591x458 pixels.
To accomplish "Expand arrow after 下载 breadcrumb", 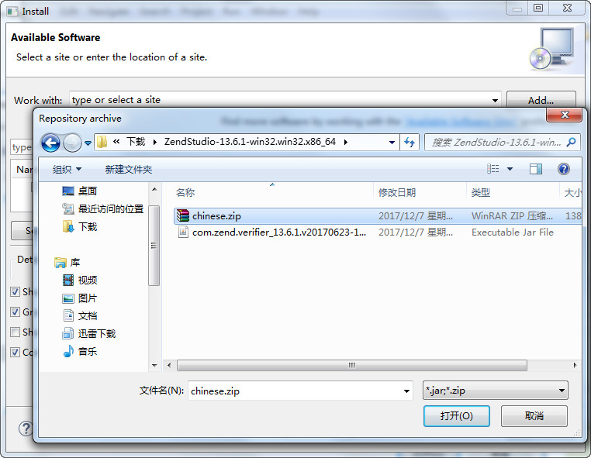I will pyautogui.click(x=155, y=142).
